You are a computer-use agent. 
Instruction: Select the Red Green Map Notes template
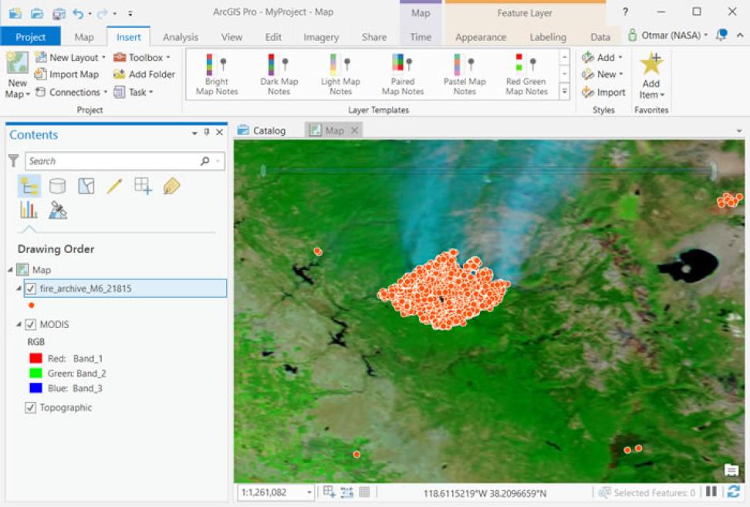(x=527, y=75)
